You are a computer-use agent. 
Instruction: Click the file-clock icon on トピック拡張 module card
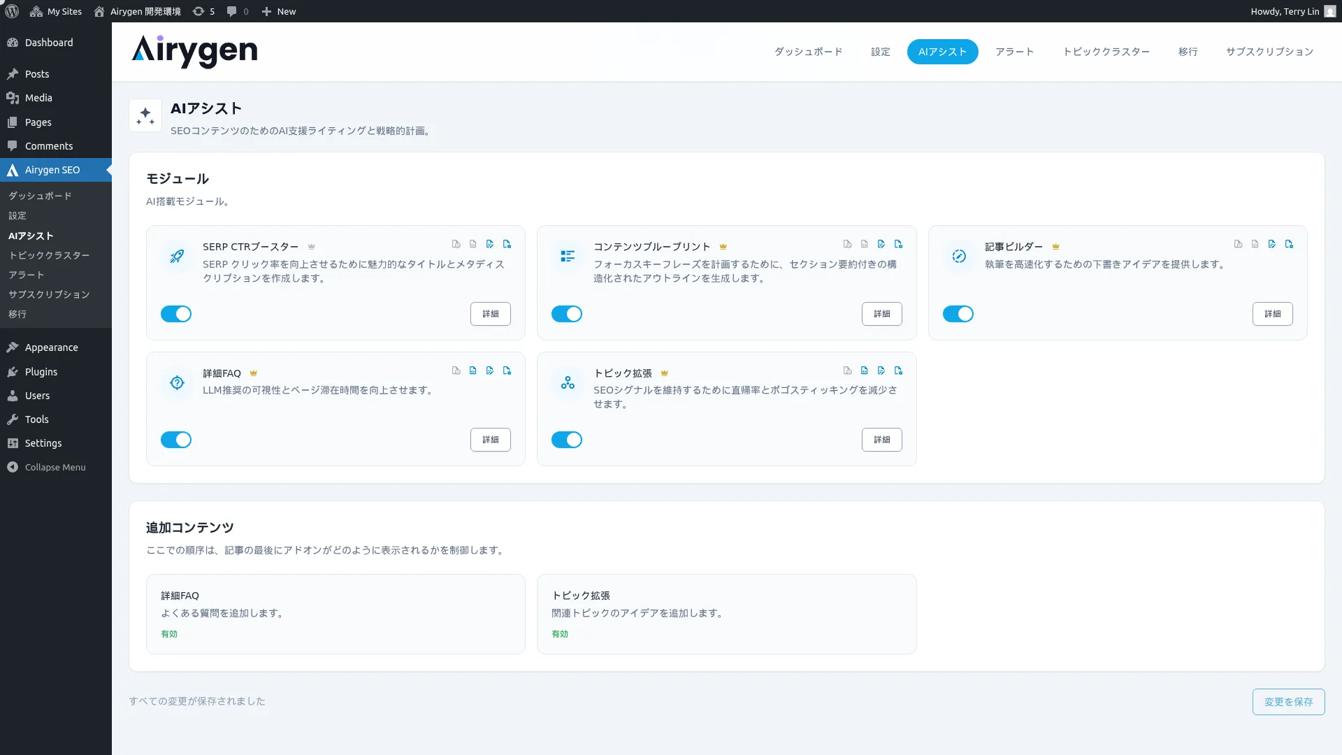[848, 371]
